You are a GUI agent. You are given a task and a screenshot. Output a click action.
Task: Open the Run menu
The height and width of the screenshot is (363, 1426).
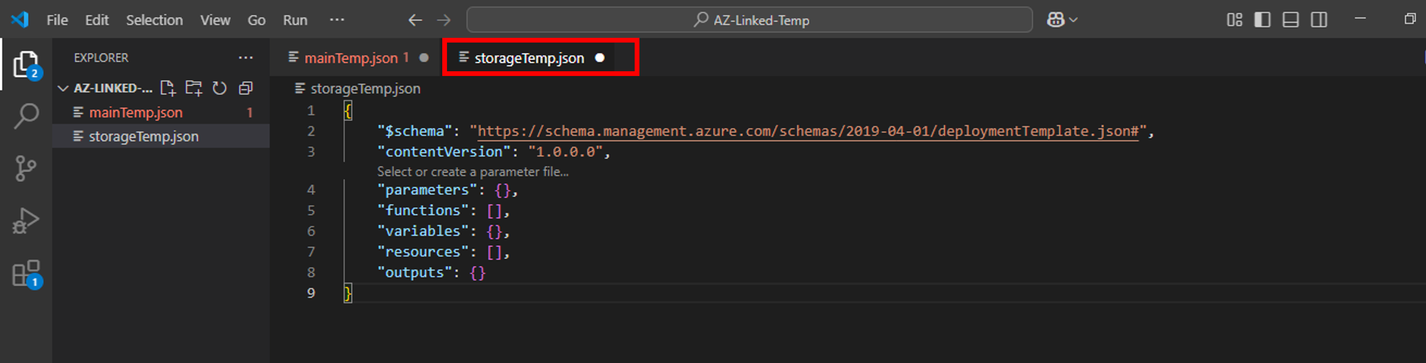point(295,20)
